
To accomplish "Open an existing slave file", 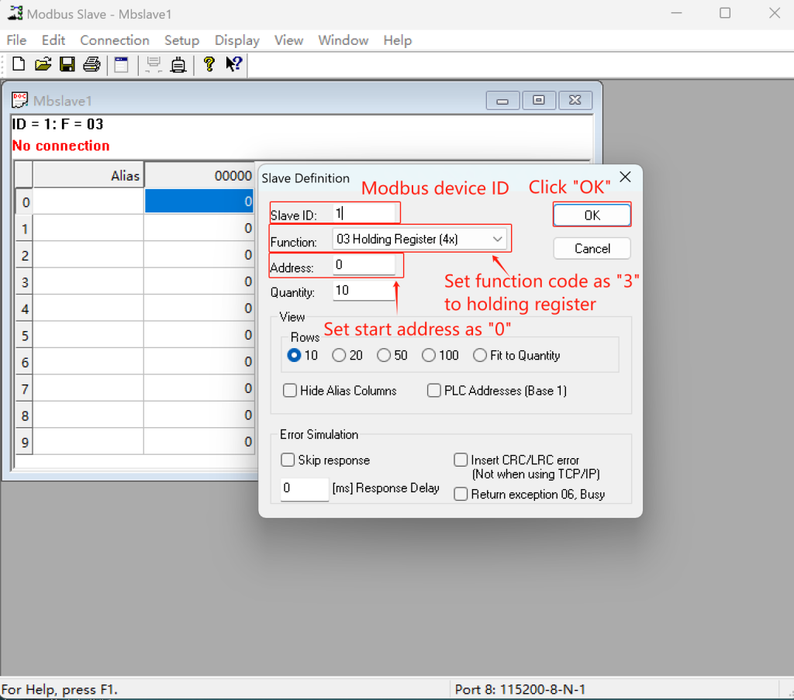I will coord(43,64).
